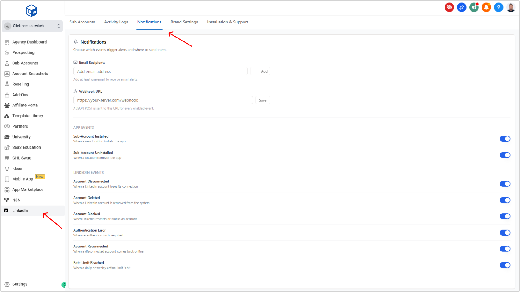Click the blue paint roller icon in the header
Image resolution: width=520 pixels, height=292 pixels.
coord(461,7)
